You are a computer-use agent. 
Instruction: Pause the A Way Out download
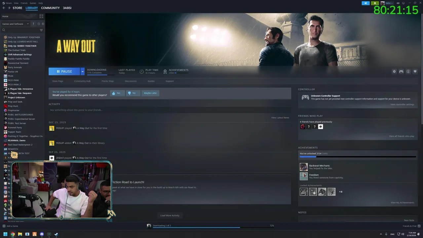pyautogui.click(x=64, y=71)
